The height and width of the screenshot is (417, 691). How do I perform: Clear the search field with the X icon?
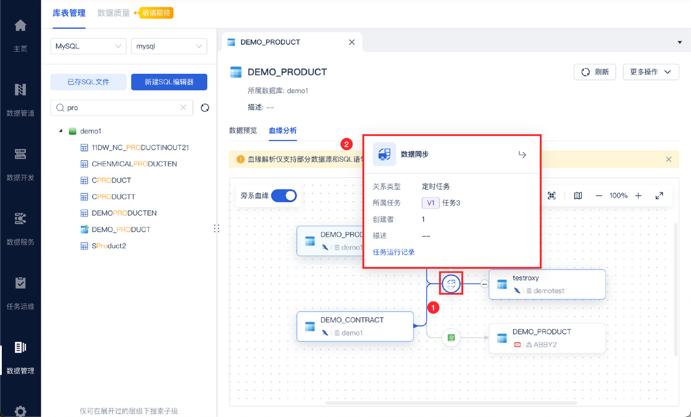tap(183, 108)
